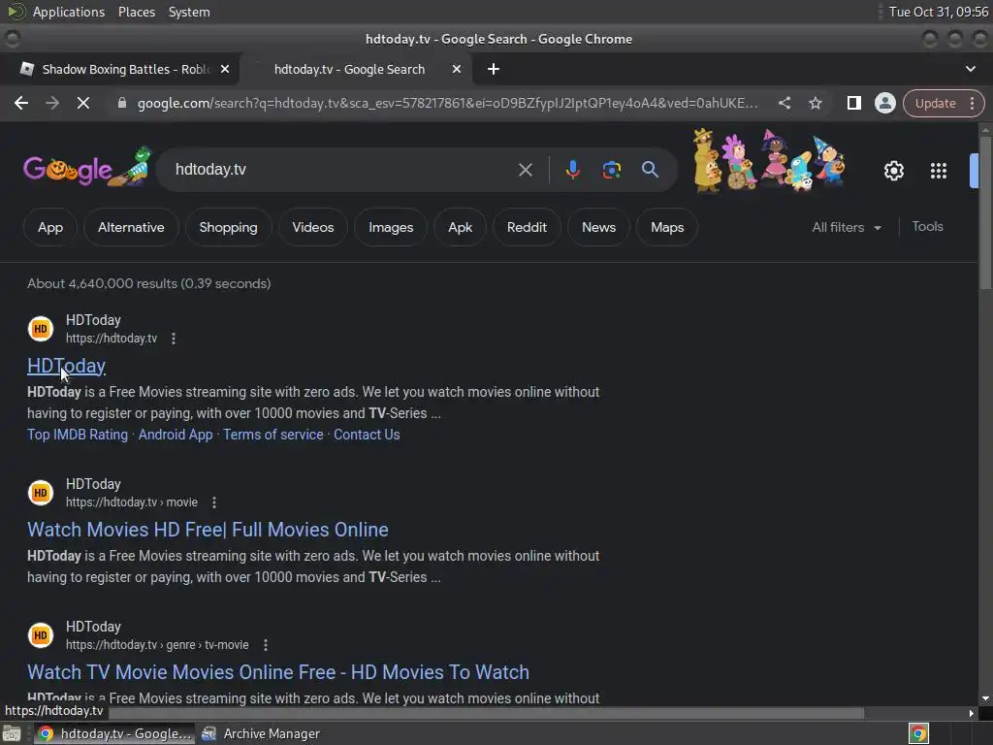Click the clock showing Tue Oct 31
The height and width of the screenshot is (745, 993).
(x=938, y=12)
